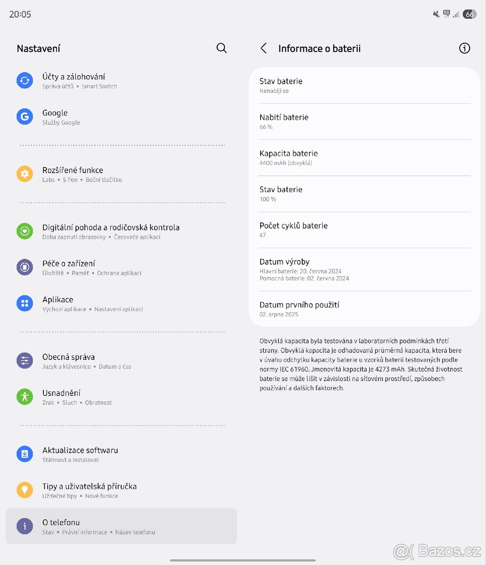The width and height of the screenshot is (486, 565).
Task: Tap the battery percentage in status bar
Action: point(470,14)
